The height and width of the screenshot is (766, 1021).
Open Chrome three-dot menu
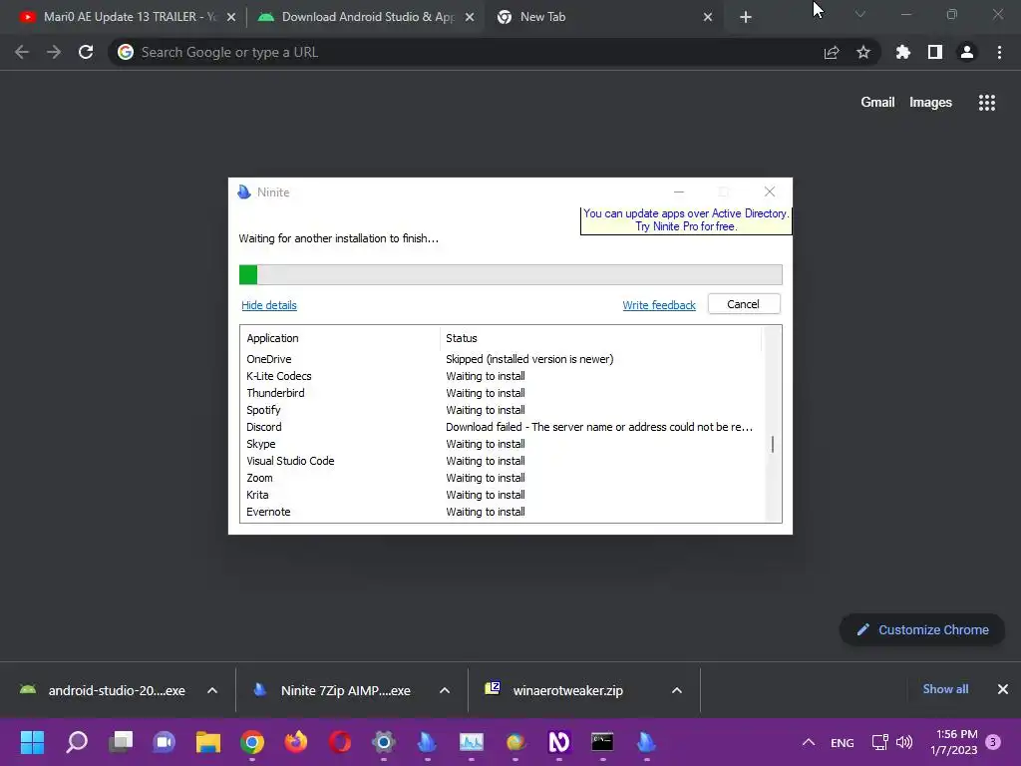pos(999,52)
